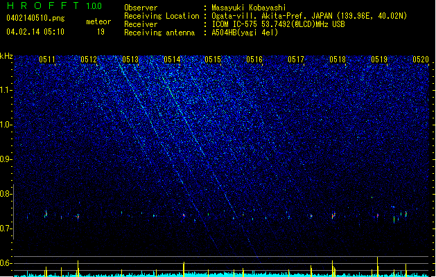Click the observer name Masayuki Kobayashi
Image resolution: width=436 pixels, height=277 pixels.
[x=249, y=8]
